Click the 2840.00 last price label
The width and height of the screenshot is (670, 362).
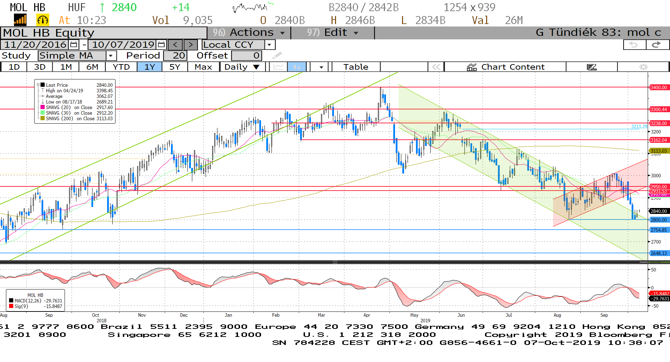658,211
